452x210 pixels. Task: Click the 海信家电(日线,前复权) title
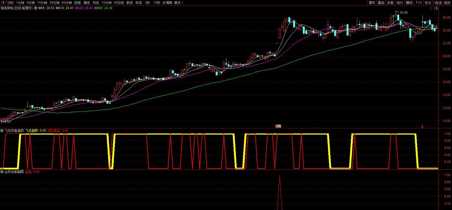[16, 8]
